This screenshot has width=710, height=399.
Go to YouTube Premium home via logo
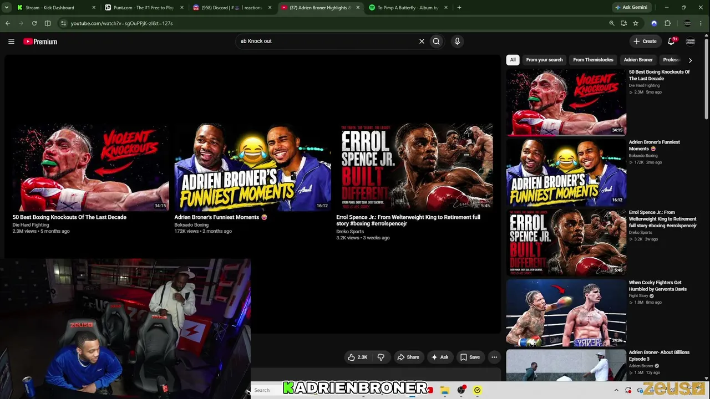[x=40, y=42]
